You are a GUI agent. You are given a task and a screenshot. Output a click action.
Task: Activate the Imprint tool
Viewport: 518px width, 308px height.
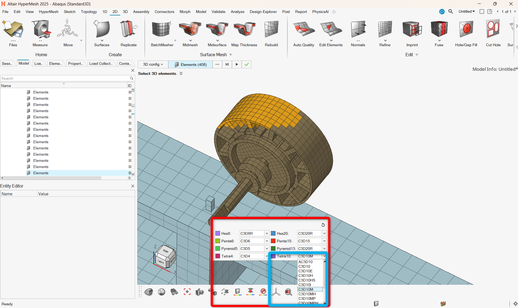(412, 33)
